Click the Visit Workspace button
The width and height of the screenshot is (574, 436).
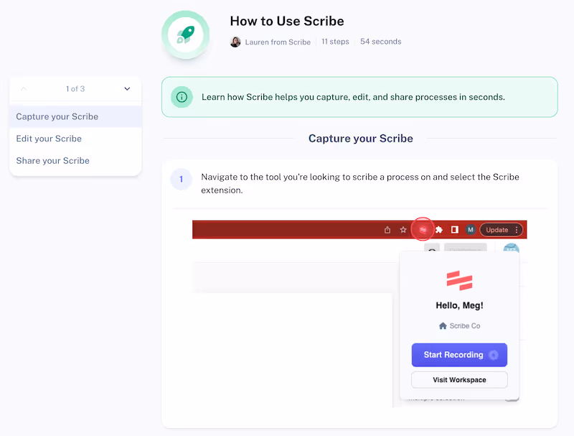[x=459, y=380]
